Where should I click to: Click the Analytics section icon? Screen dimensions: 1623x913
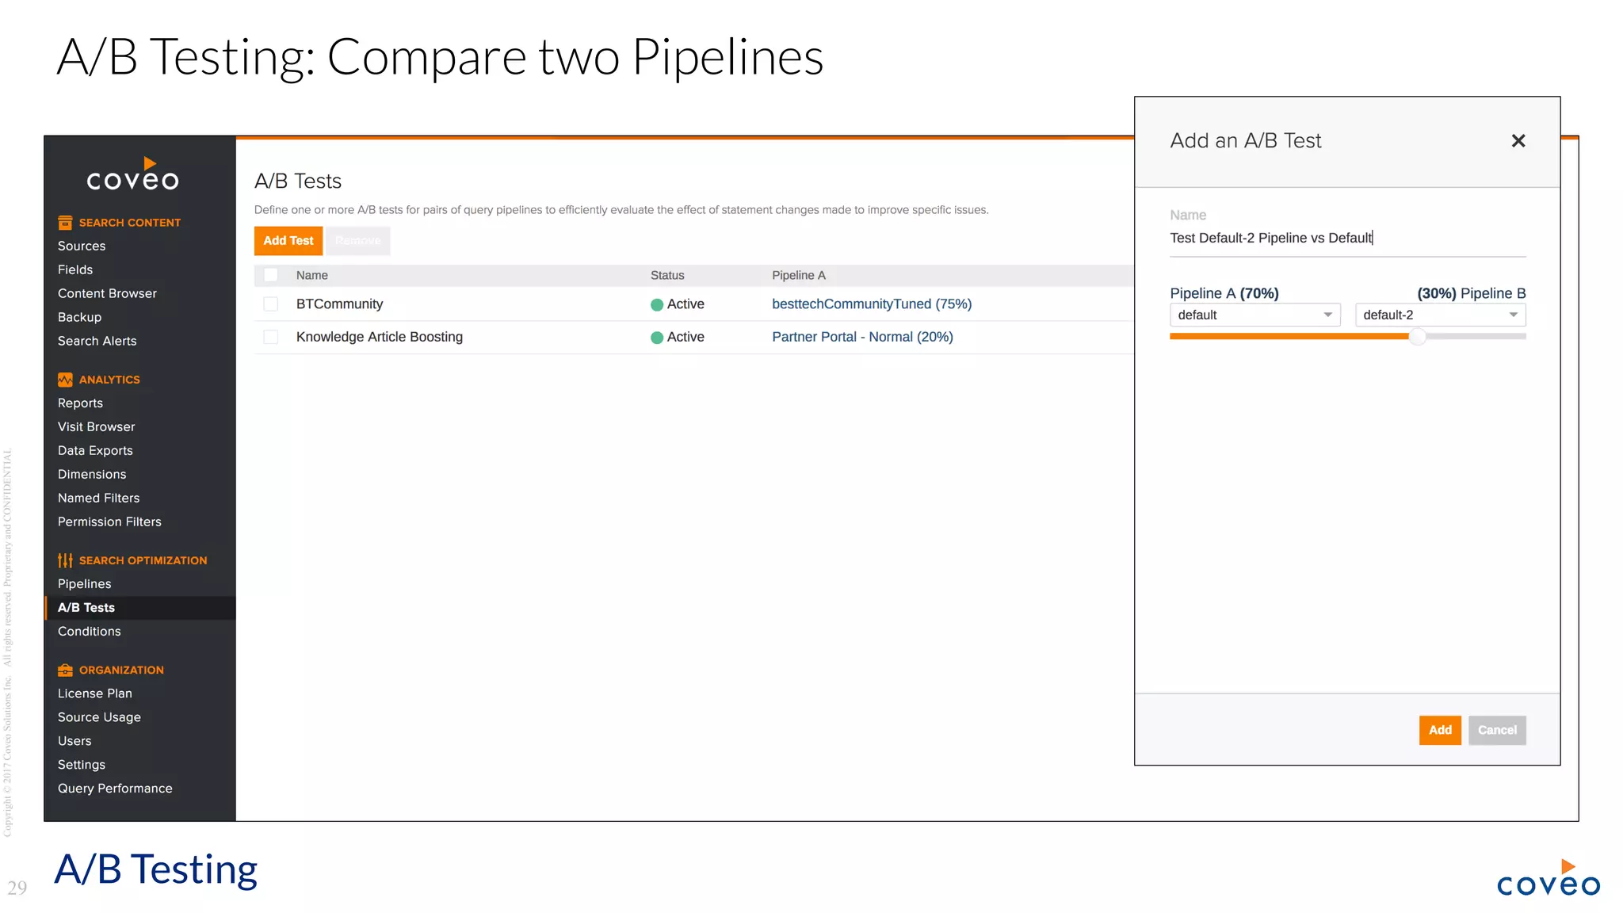(x=65, y=380)
